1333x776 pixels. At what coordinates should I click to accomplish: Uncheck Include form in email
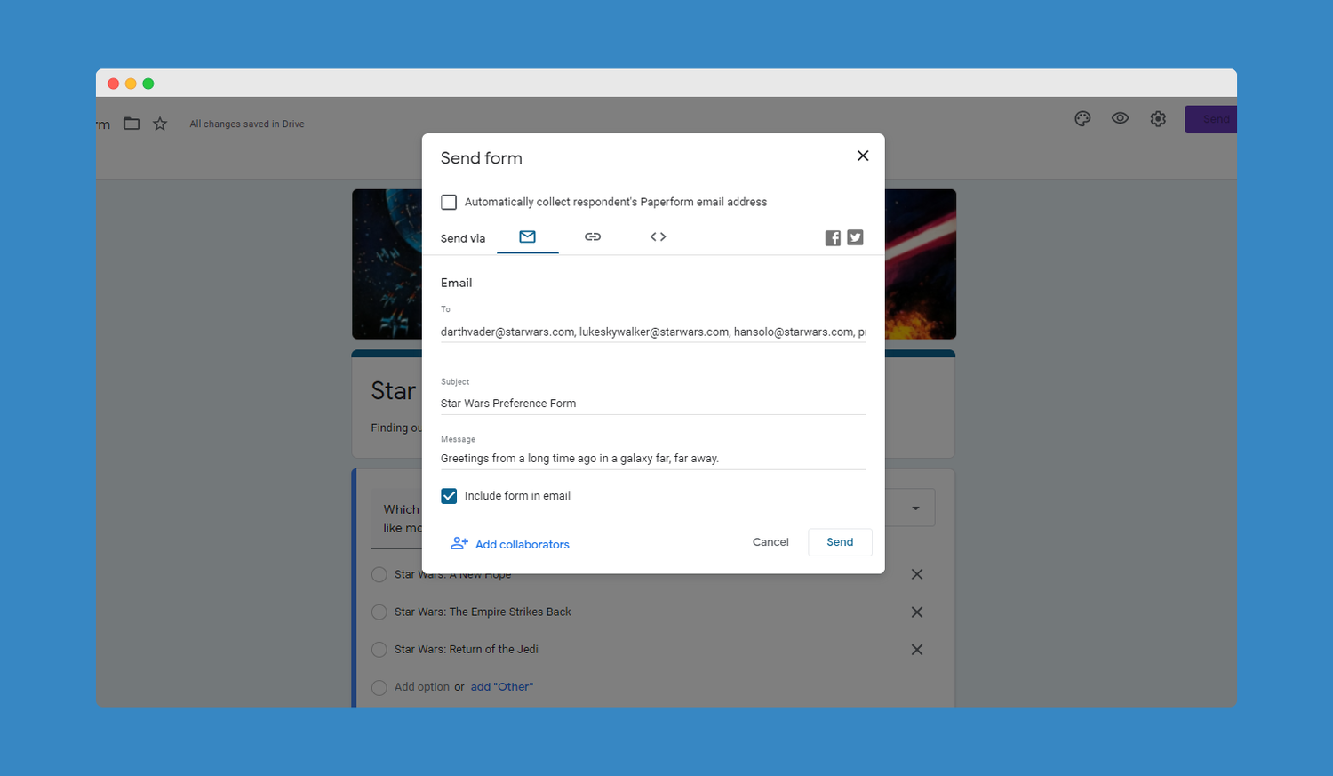(x=449, y=496)
